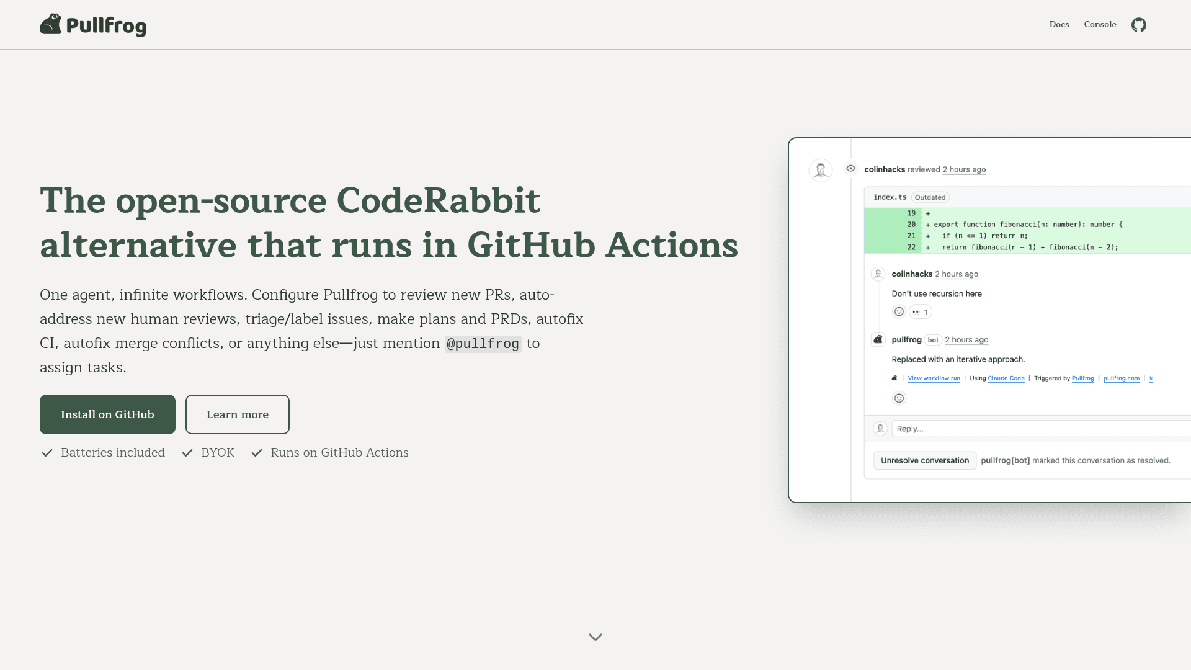Open the Pullfrog link after Triggered by
The width and height of the screenshot is (1191, 670).
pos(1083,378)
